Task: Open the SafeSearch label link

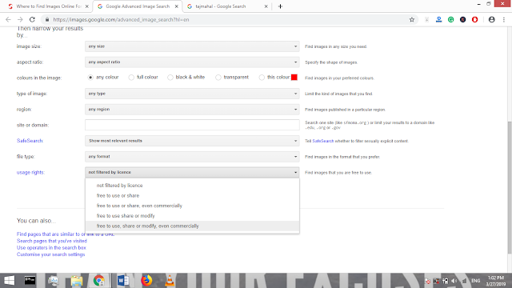Action: tap(30, 141)
